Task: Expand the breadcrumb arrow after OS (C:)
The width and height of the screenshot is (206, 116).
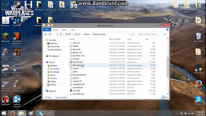Action: pyautogui.click(x=82, y=34)
